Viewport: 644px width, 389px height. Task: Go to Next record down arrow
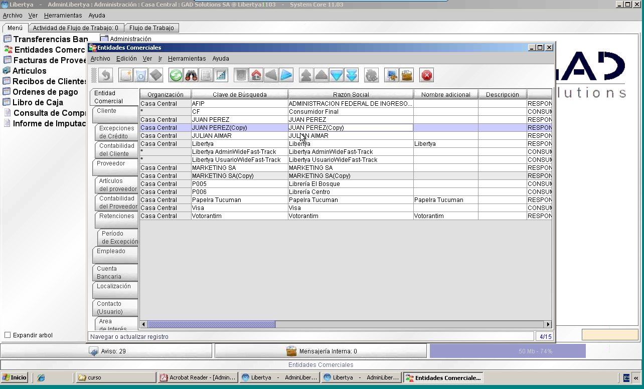tap(337, 75)
